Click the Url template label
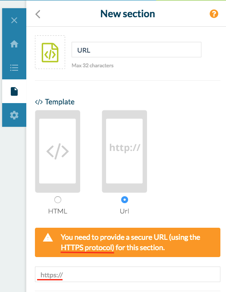The height and width of the screenshot is (292, 226). (x=124, y=211)
